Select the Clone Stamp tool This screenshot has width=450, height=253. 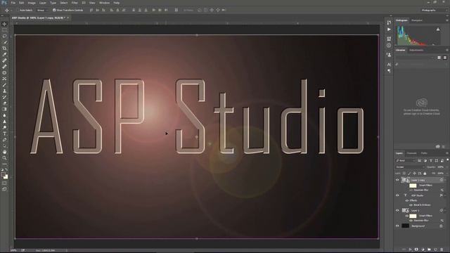pyautogui.click(x=4, y=91)
